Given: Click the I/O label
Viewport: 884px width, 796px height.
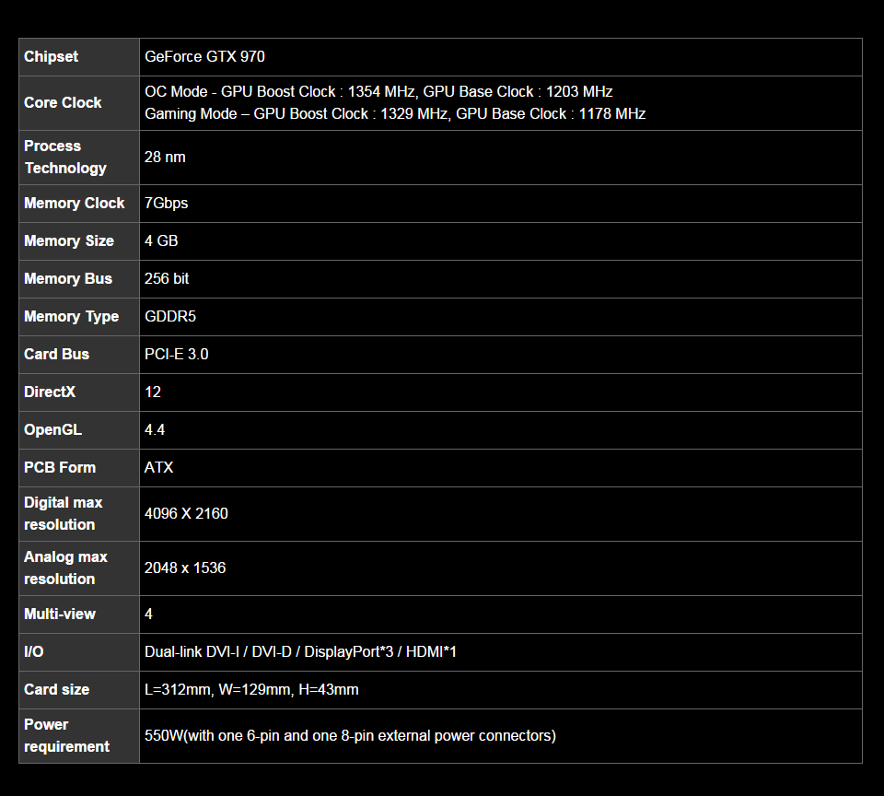Looking at the screenshot, I should pos(34,652).
